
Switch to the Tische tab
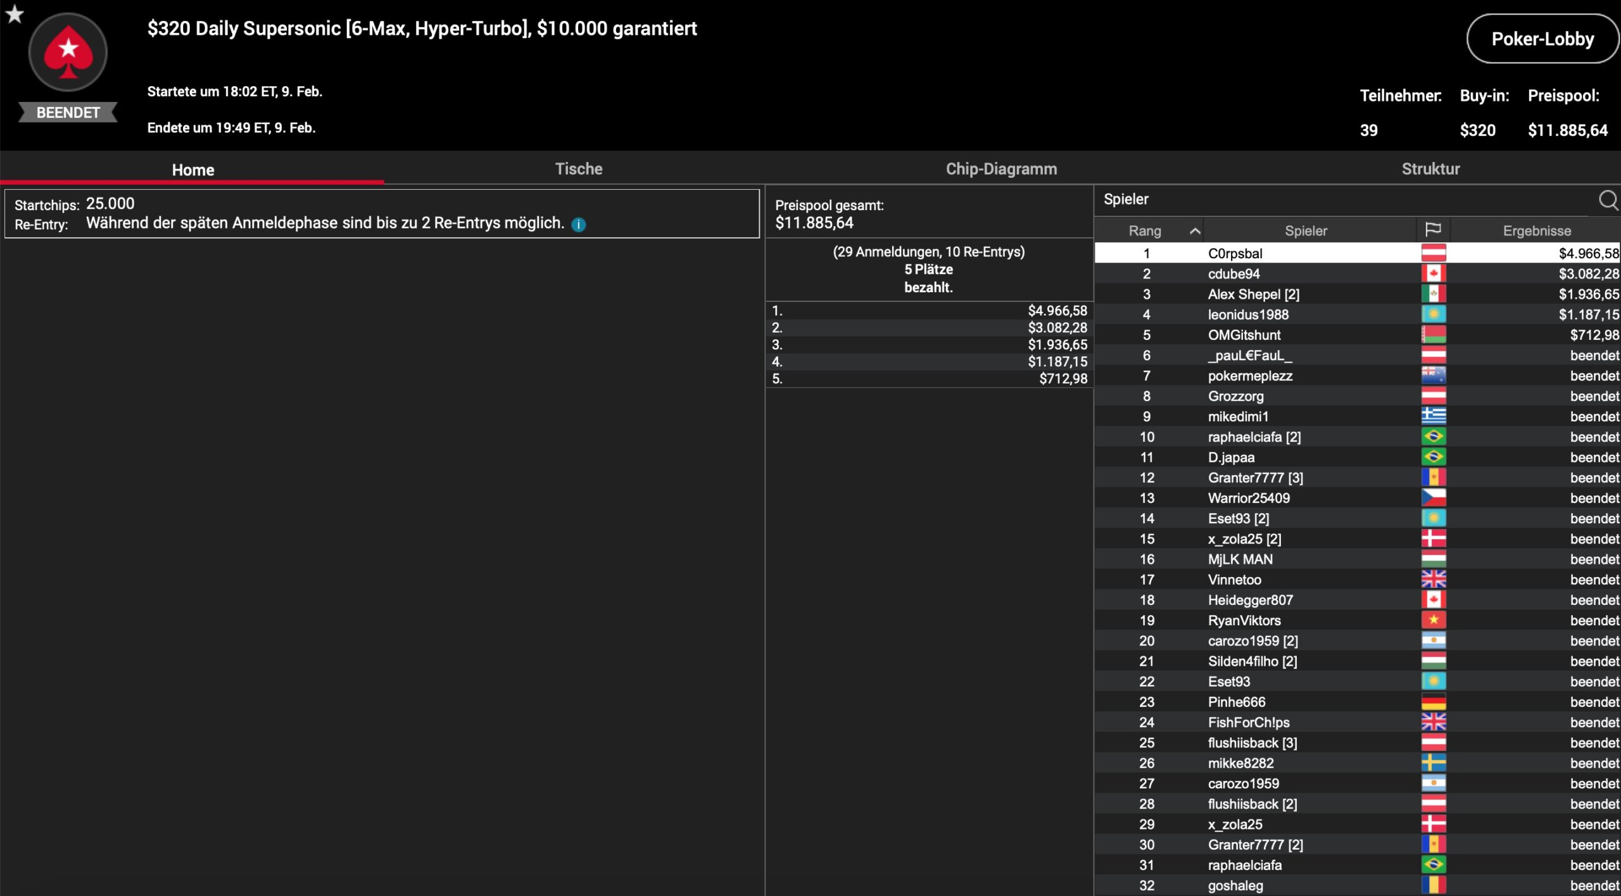coord(578,169)
